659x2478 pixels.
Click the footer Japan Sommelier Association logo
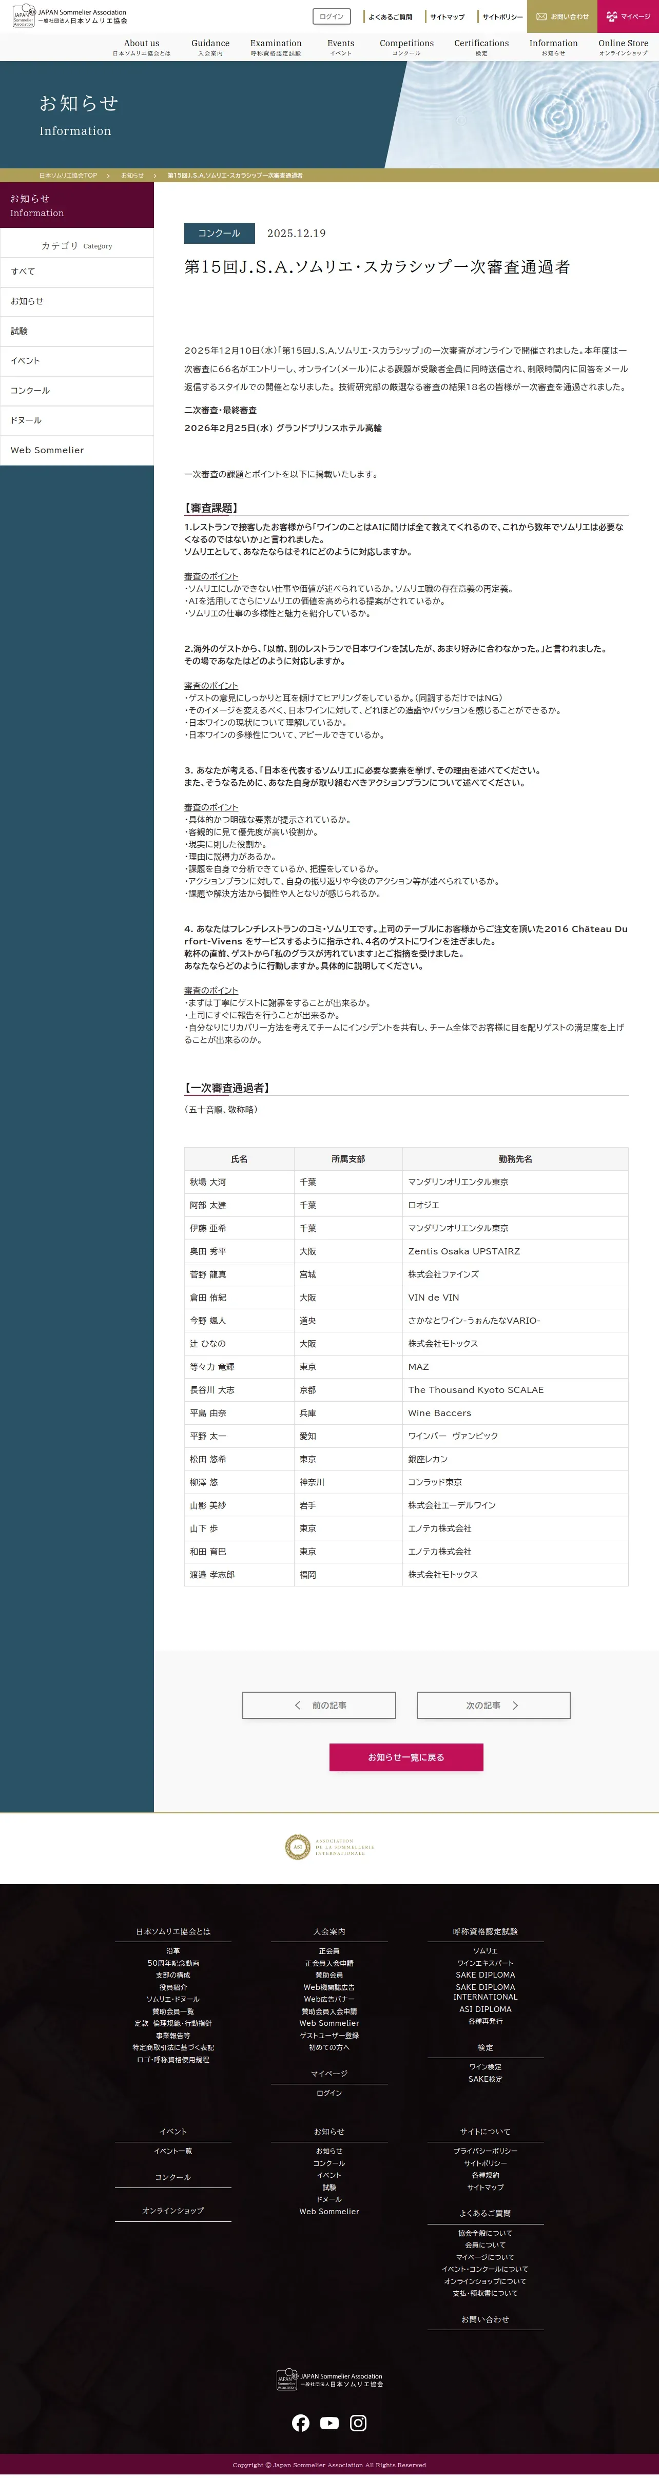pos(329,2379)
